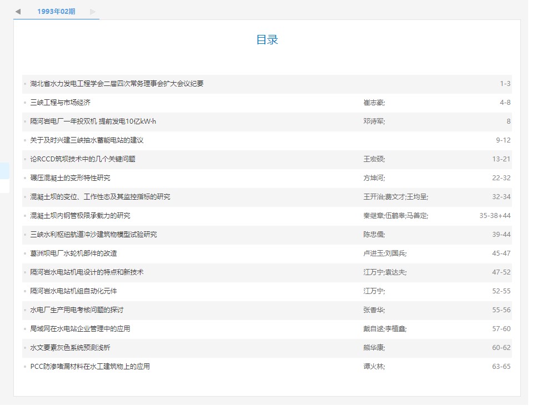Click author 谭火林
Viewport: 537px width, 406px height.
[374, 366]
